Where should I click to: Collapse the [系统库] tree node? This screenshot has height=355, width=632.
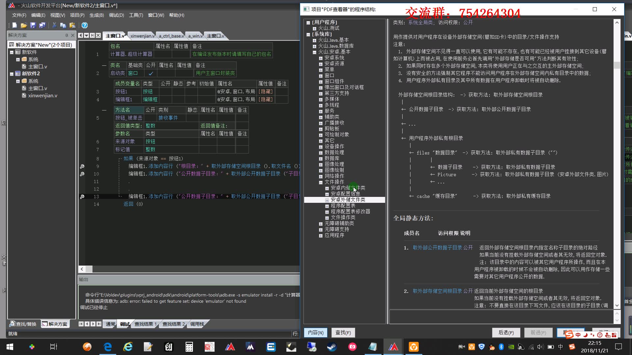(308, 35)
